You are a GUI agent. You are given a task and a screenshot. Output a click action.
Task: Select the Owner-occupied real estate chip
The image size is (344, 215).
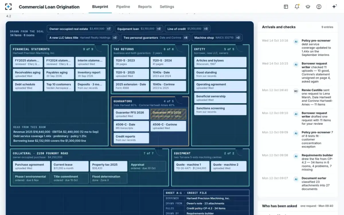(80, 29)
